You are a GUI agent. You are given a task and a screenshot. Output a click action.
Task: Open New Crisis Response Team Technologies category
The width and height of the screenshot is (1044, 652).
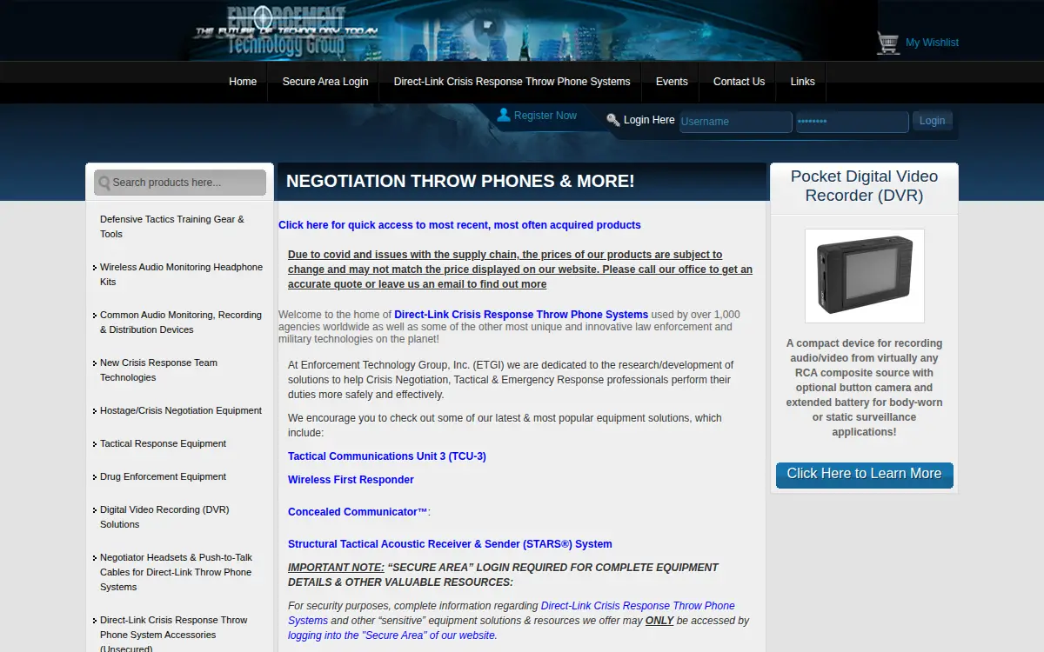click(158, 370)
